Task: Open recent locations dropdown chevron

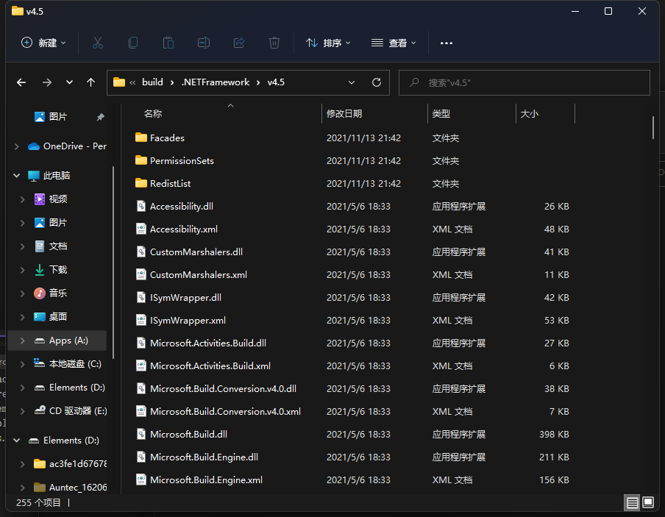Action: 69,82
